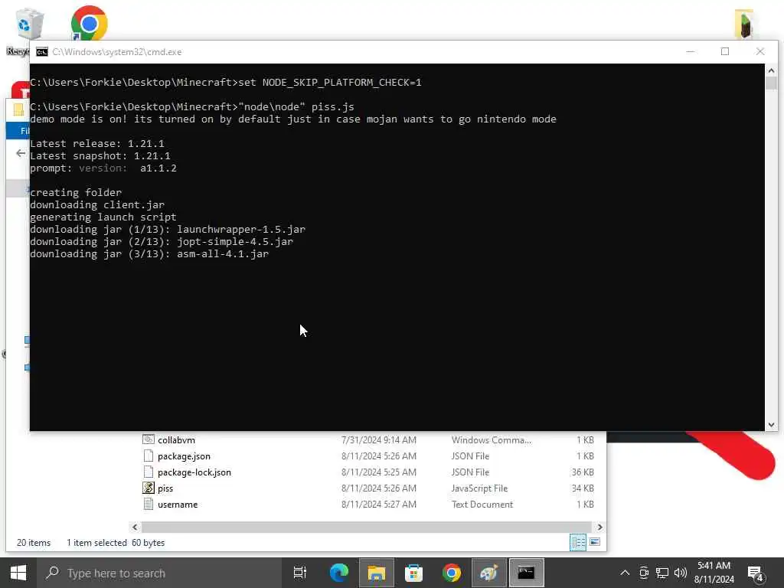
Task: Open the Paint app on the taskbar
Action: click(489, 573)
